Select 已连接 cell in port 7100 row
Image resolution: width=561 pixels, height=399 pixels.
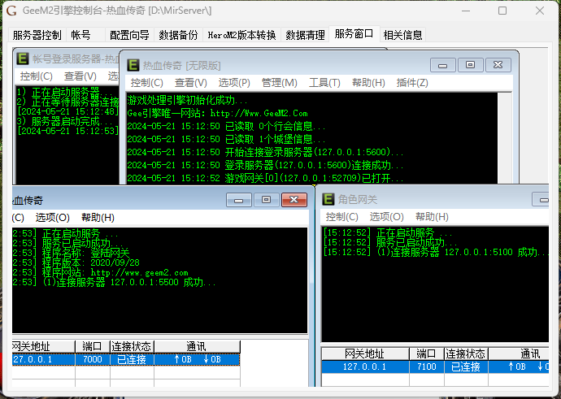tap(466, 366)
